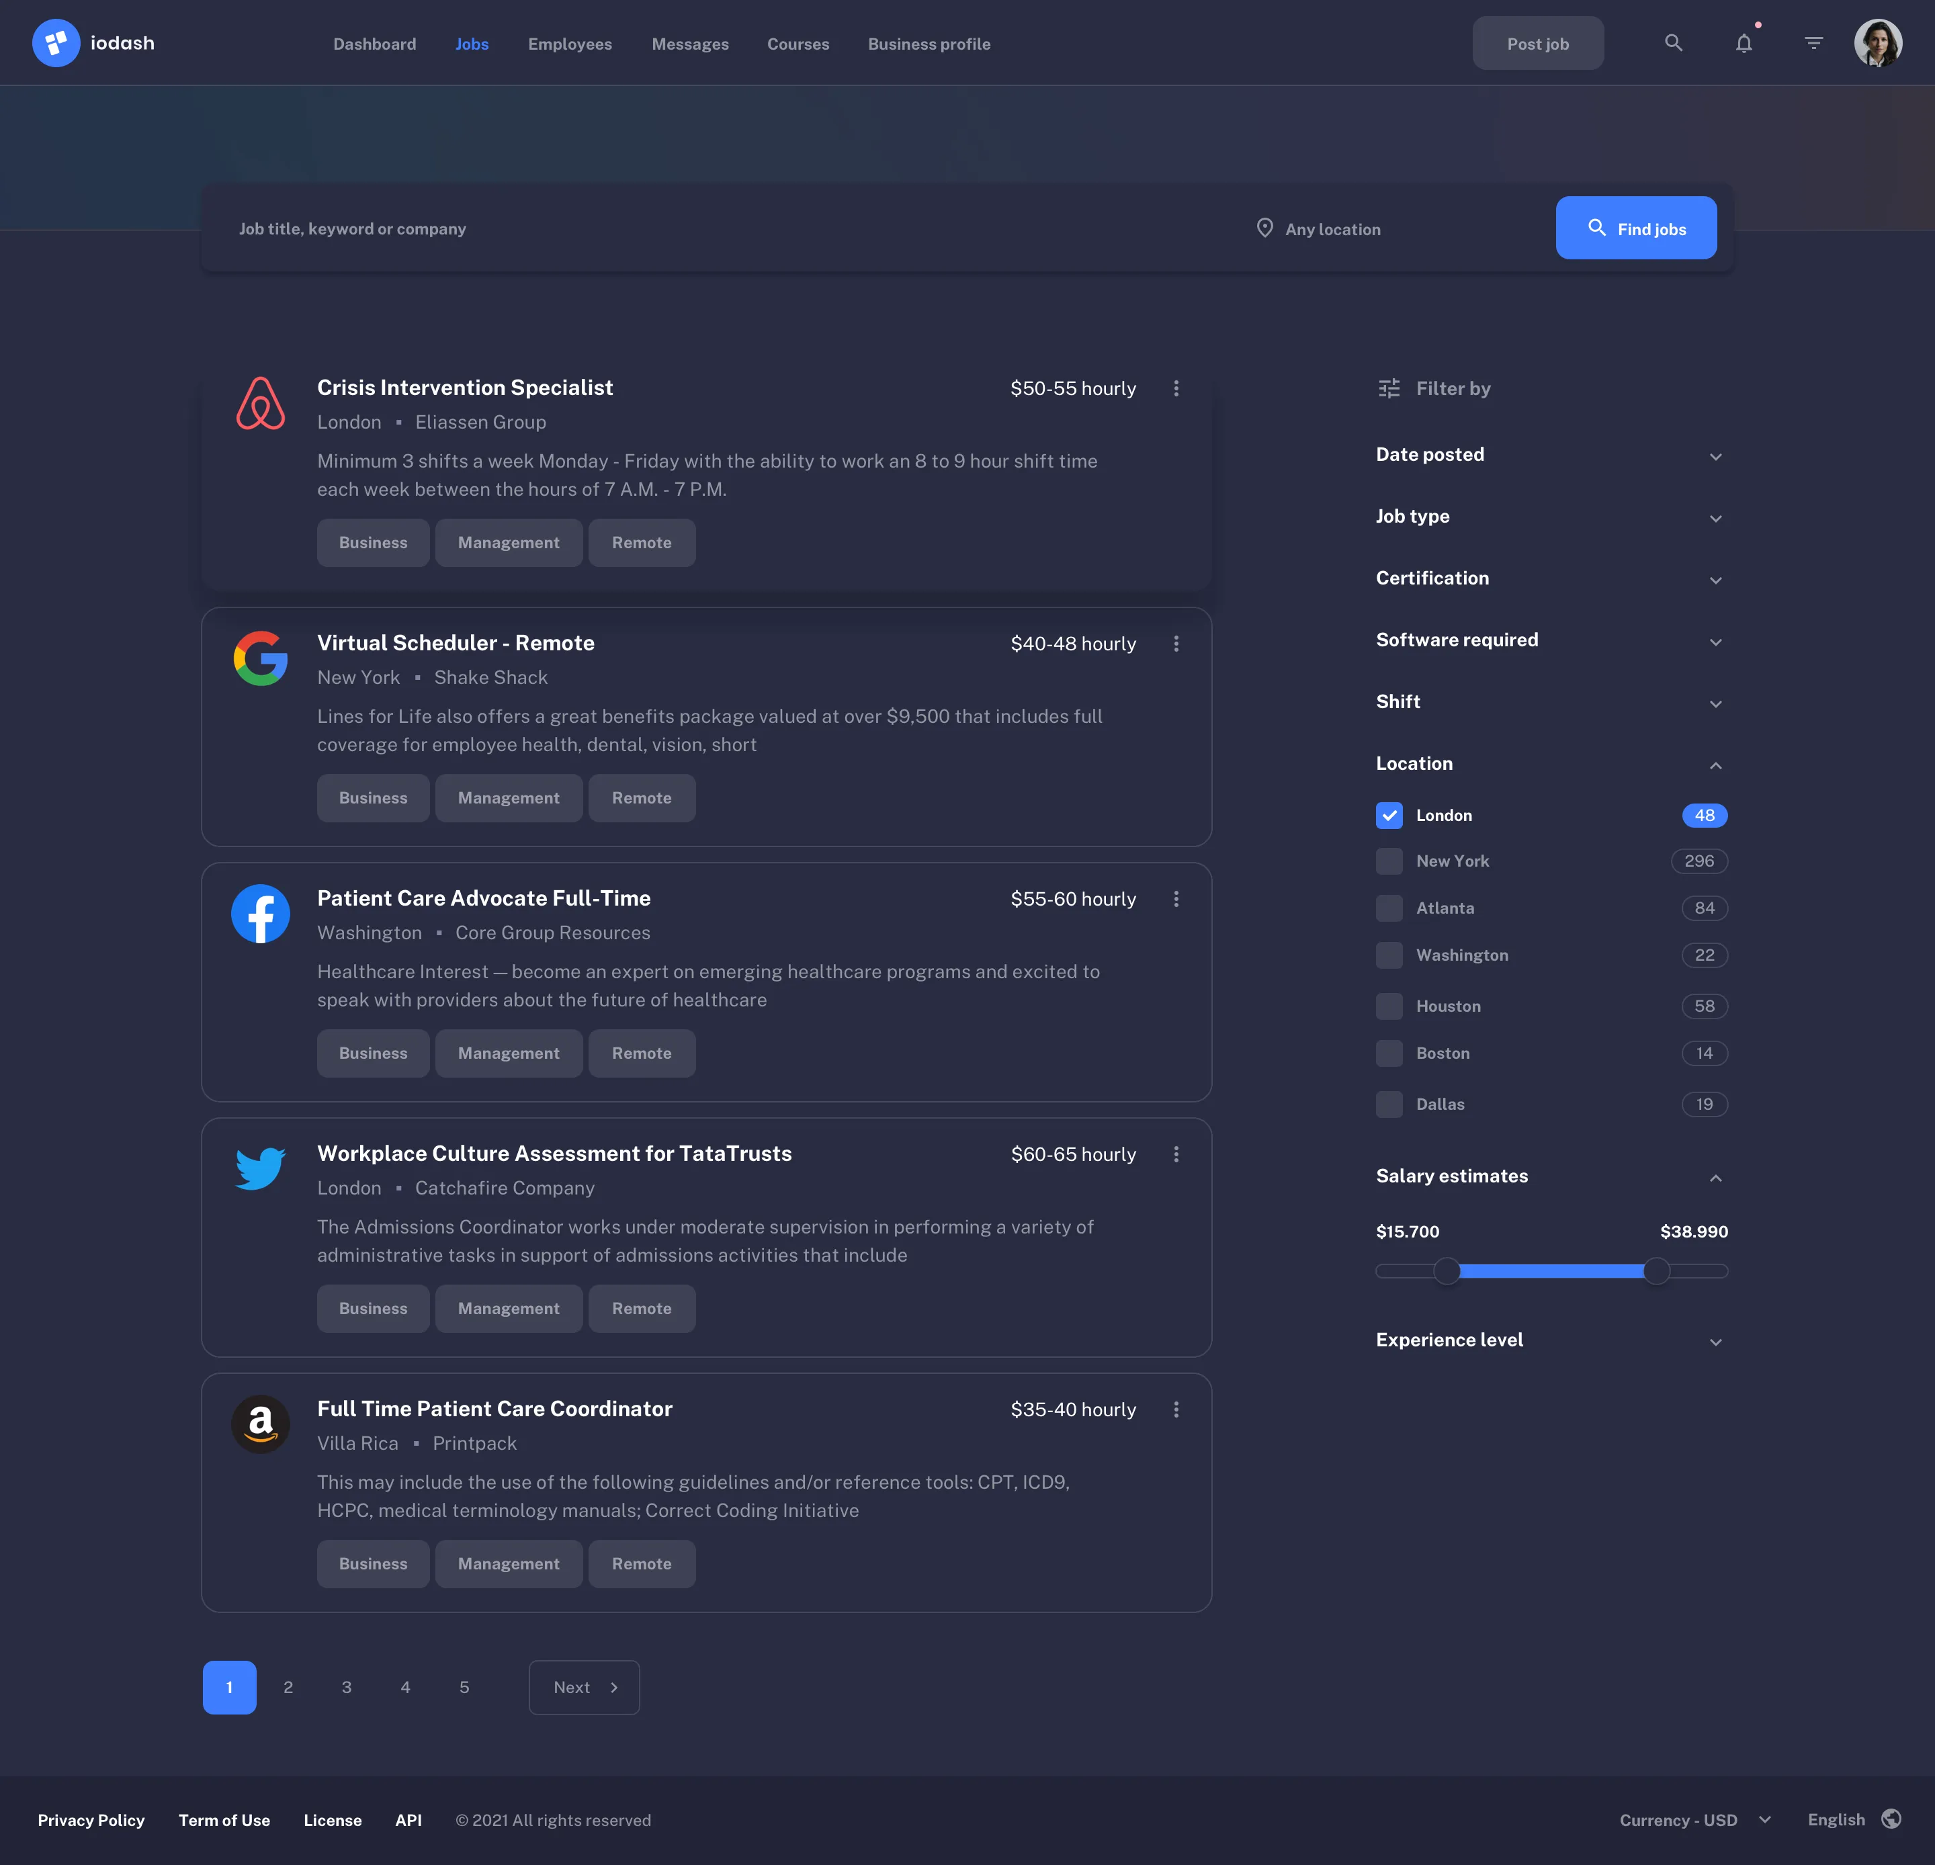Click the notifications bell icon
This screenshot has width=1935, height=1865.
1744,42
